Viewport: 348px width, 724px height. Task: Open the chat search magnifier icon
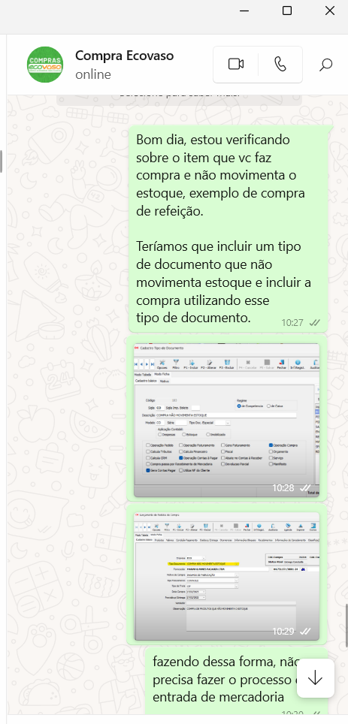coord(325,65)
